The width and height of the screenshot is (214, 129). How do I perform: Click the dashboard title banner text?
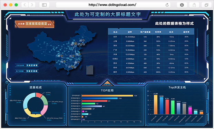pos(107,14)
